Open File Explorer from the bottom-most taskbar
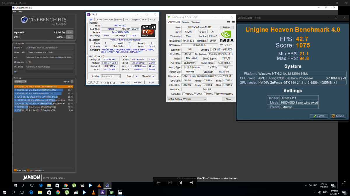This screenshot has height=196, width=350. [x=40, y=192]
